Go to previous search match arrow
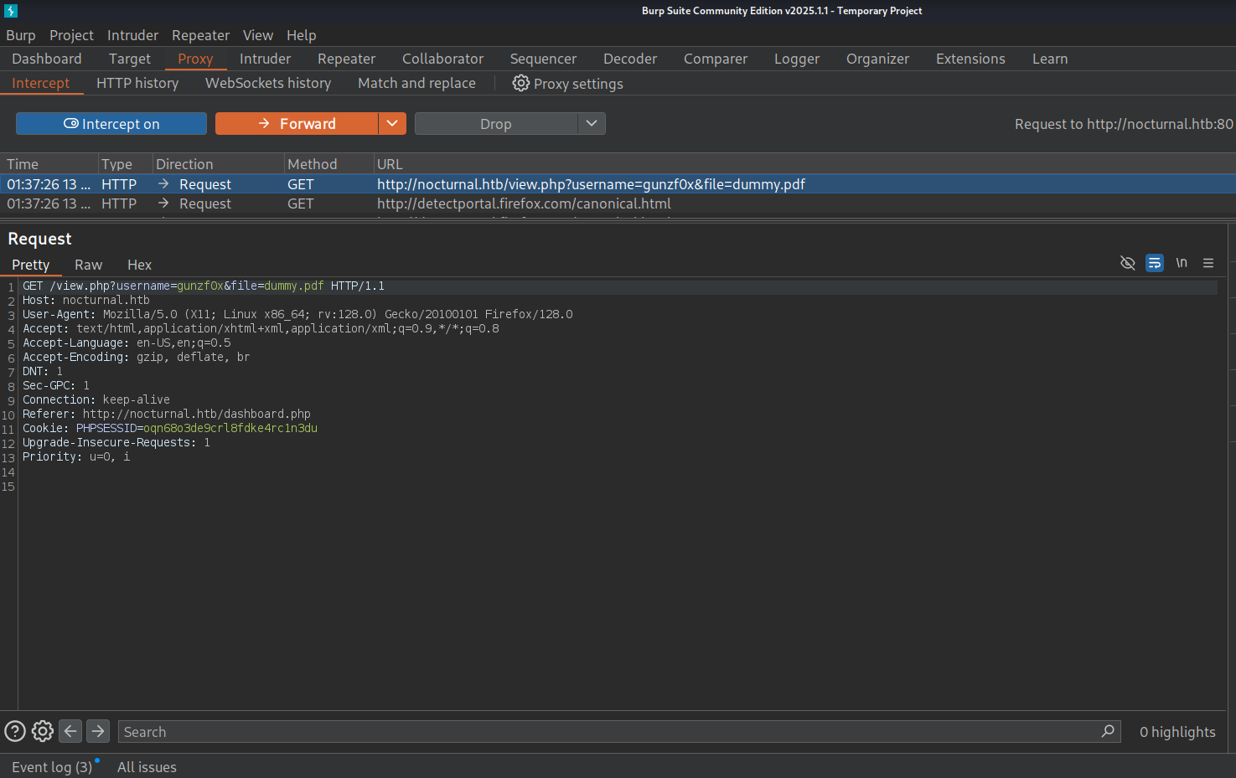The height and width of the screenshot is (778, 1236). (x=70, y=731)
